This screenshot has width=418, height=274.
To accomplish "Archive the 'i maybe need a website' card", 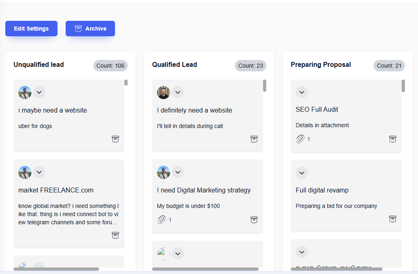I will pyautogui.click(x=115, y=139).
